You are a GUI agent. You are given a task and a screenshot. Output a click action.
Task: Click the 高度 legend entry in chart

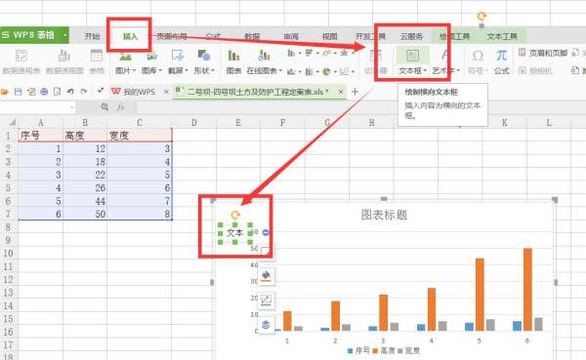click(x=384, y=350)
